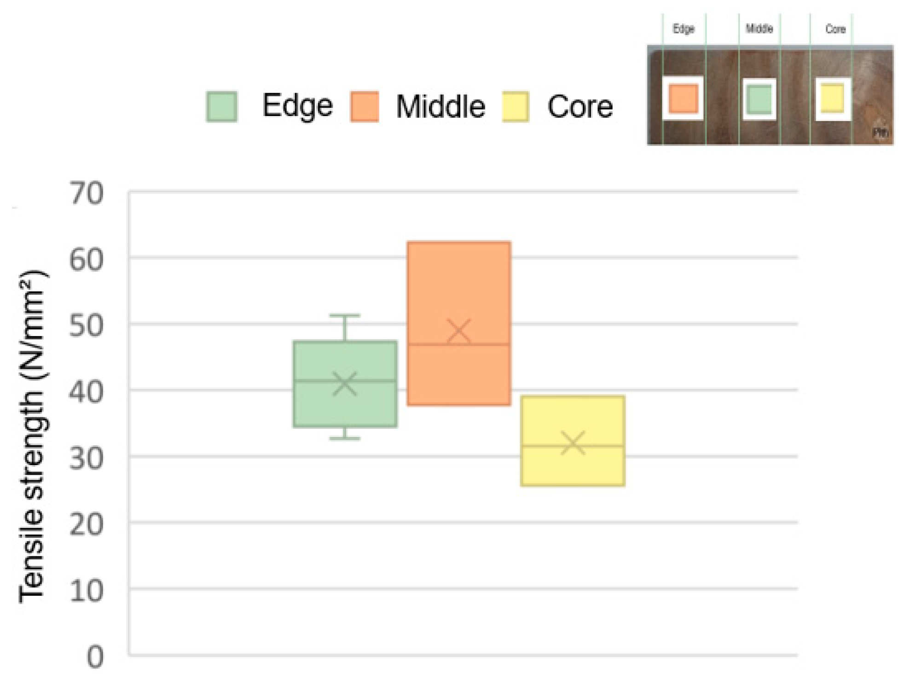Click the upper whisker cap of green box
The width and height of the screenshot is (904, 681).
(345, 316)
